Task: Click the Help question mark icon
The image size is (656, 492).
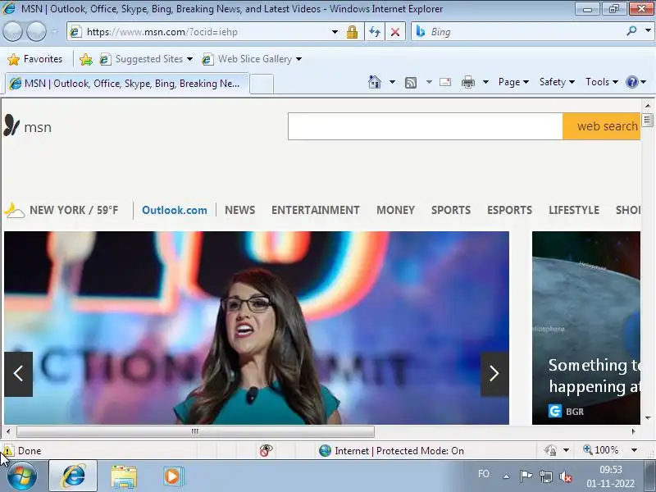Action: click(631, 82)
